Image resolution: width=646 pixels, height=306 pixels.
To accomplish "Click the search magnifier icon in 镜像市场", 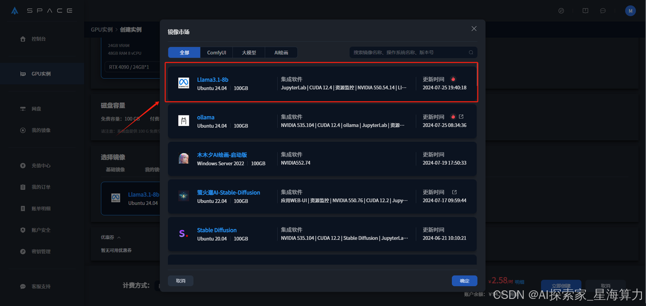I will click(471, 52).
